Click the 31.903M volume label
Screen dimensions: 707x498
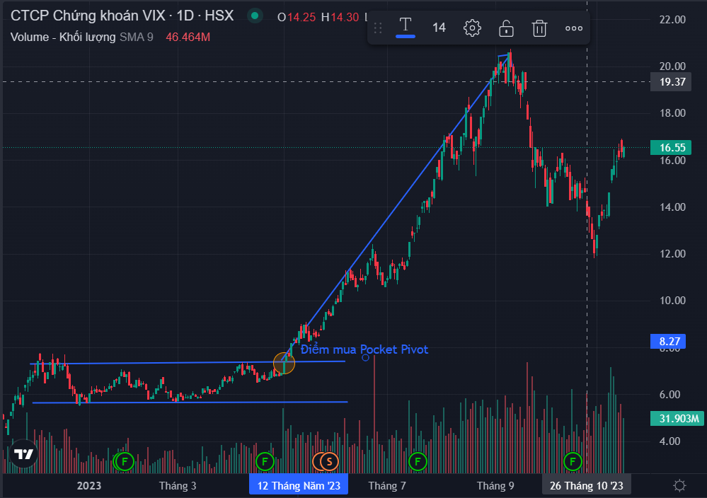point(678,419)
